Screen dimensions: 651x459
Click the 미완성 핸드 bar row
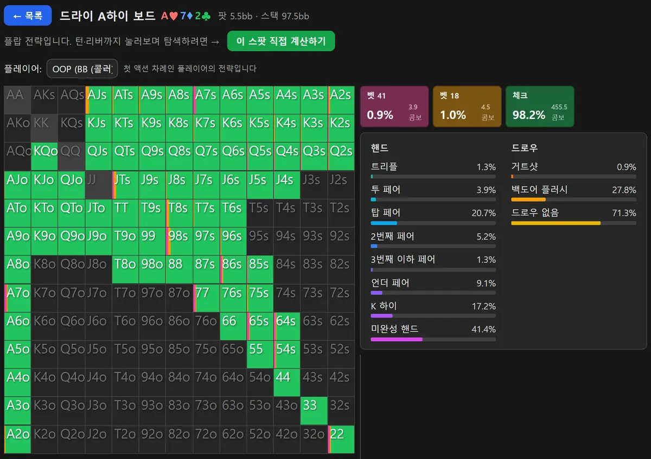click(x=433, y=333)
